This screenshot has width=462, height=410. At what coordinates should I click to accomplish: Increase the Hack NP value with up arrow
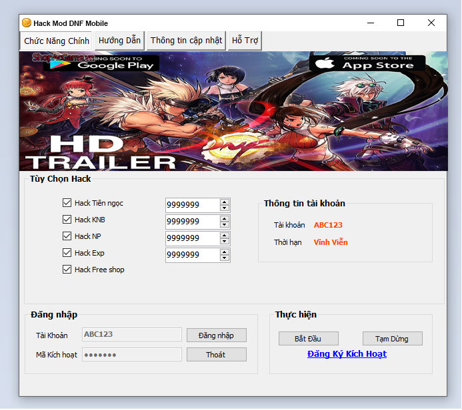225,235
